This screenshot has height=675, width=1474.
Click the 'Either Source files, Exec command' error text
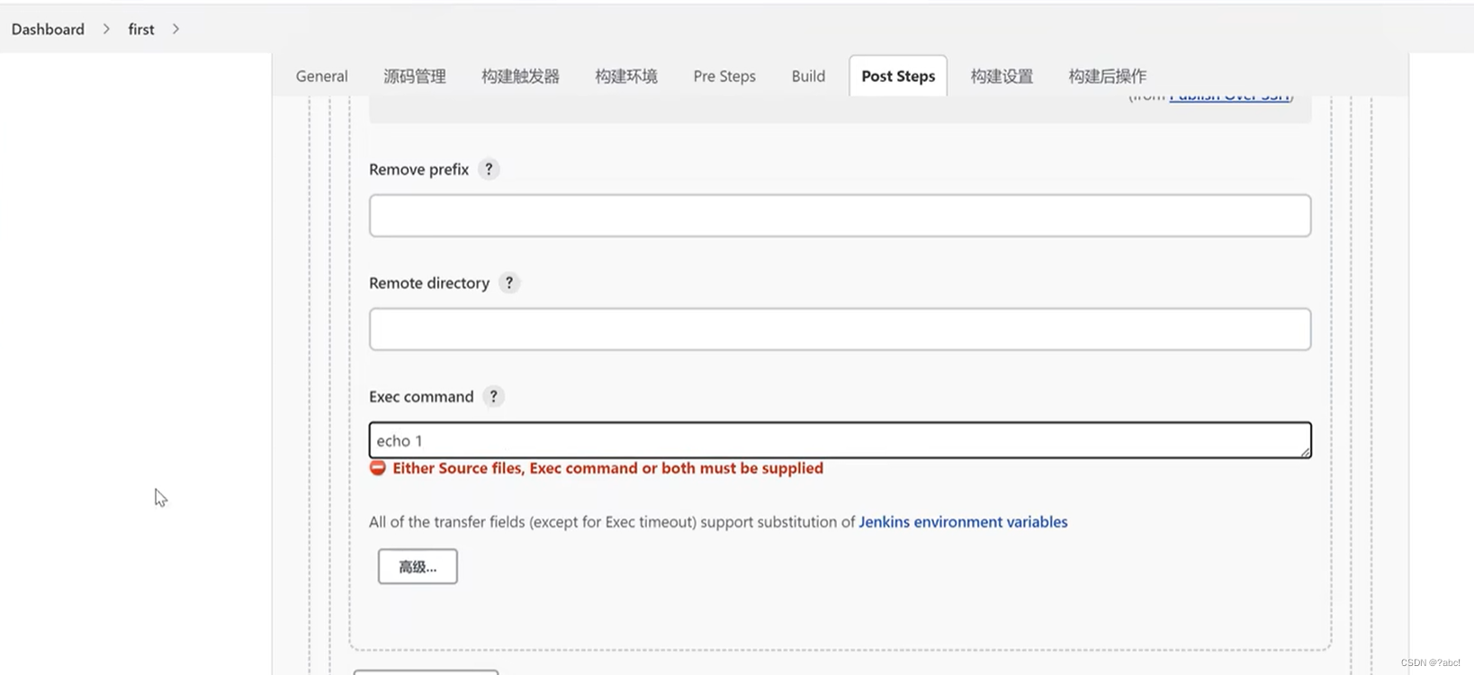point(607,468)
